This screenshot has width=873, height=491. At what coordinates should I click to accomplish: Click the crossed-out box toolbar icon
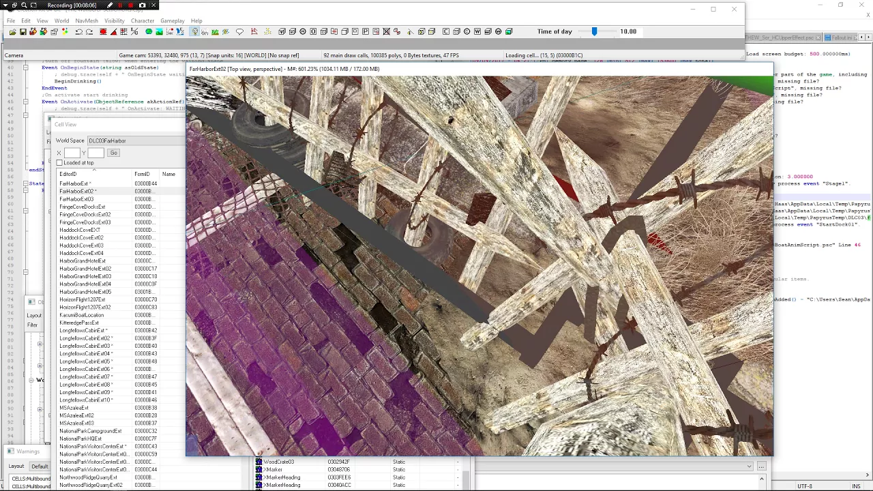pyautogui.click(x=387, y=31)
